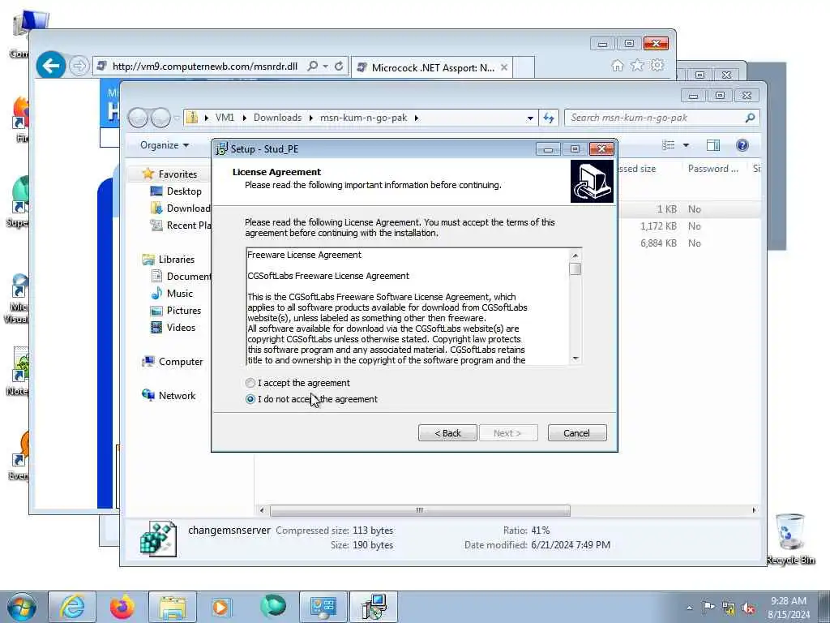Click changemsnserver file icon in details pane

[158, 539]
